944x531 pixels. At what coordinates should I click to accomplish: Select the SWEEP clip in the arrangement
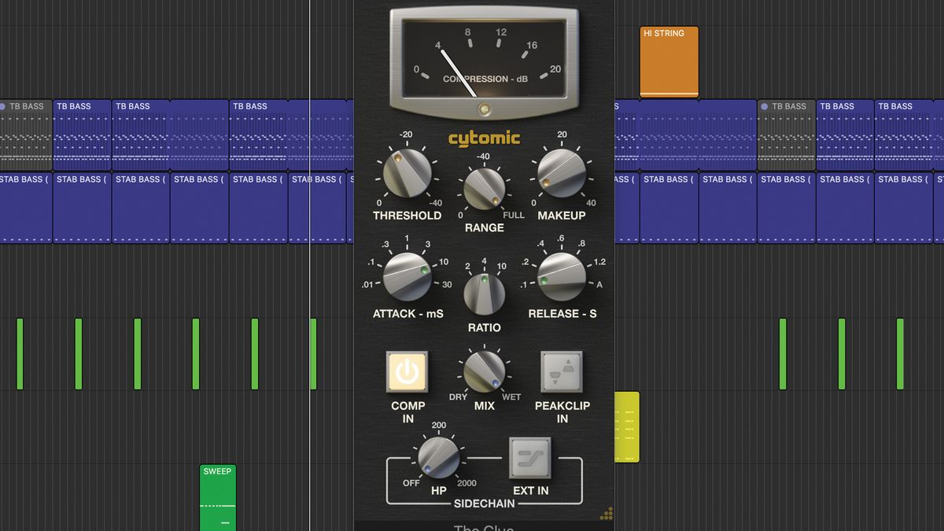click(x=217, y=496)
